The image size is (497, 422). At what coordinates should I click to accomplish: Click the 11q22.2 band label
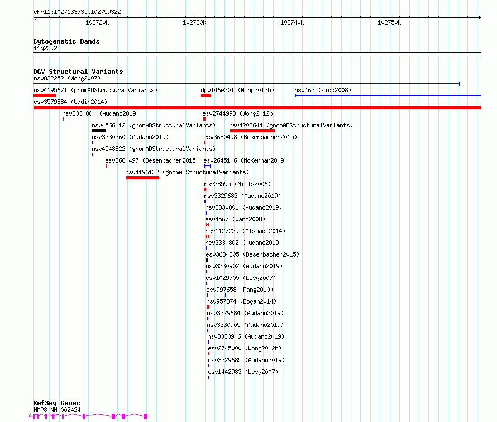pos(45,48)
